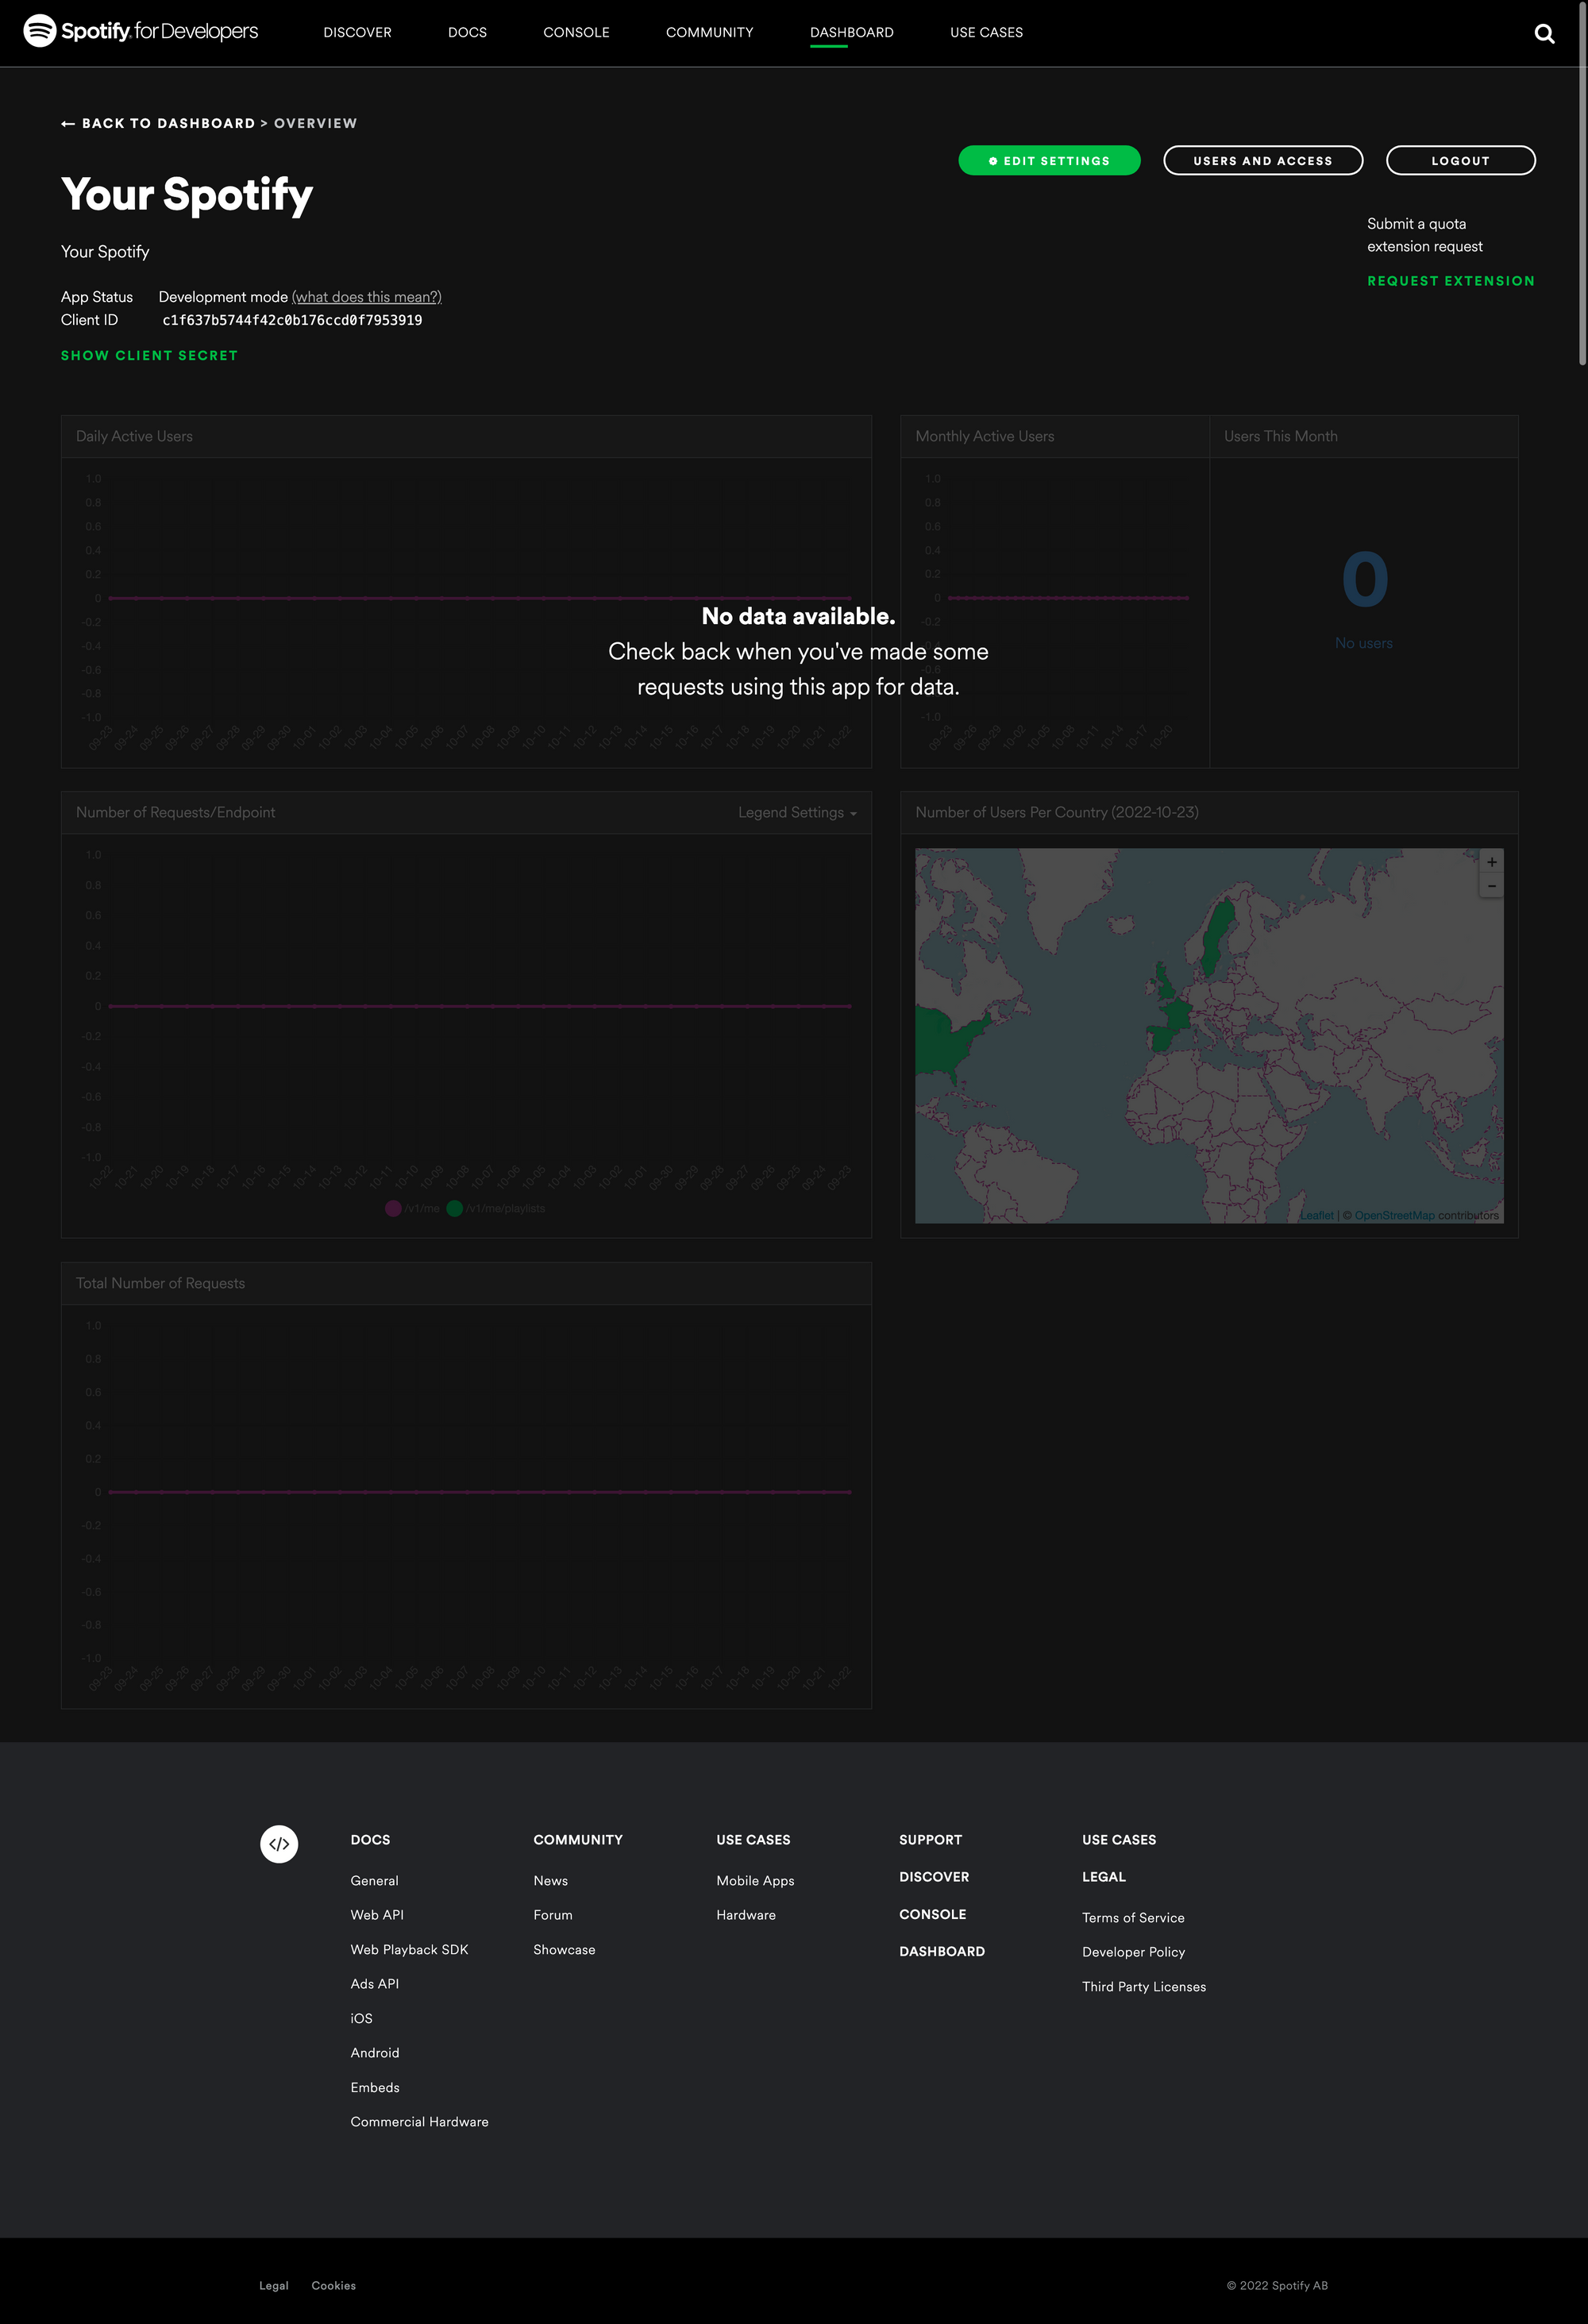
Task: Toggle the /v1/me legend dot
Action: (393, 1208)
